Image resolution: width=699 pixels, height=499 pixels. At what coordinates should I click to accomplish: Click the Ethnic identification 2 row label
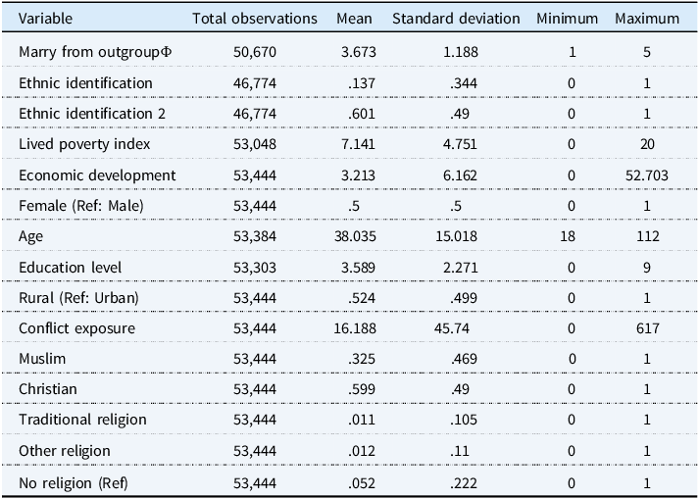coord(92,114)
